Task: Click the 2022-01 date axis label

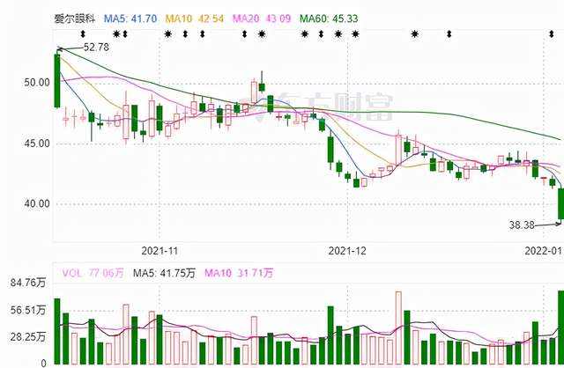Action: click(543, 251)
